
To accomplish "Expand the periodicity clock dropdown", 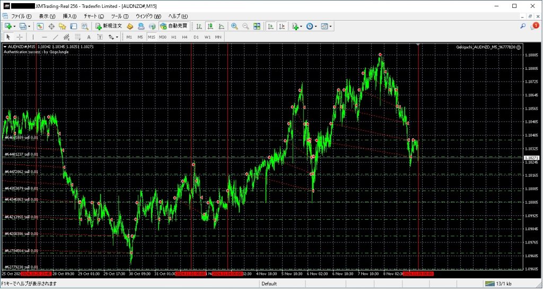I will pyautogui.click(x=317, y=26).
